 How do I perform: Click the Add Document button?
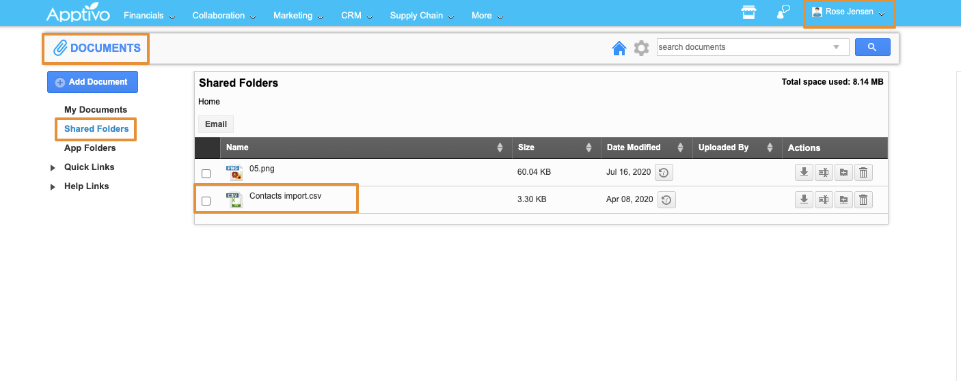tap(92, 82)
